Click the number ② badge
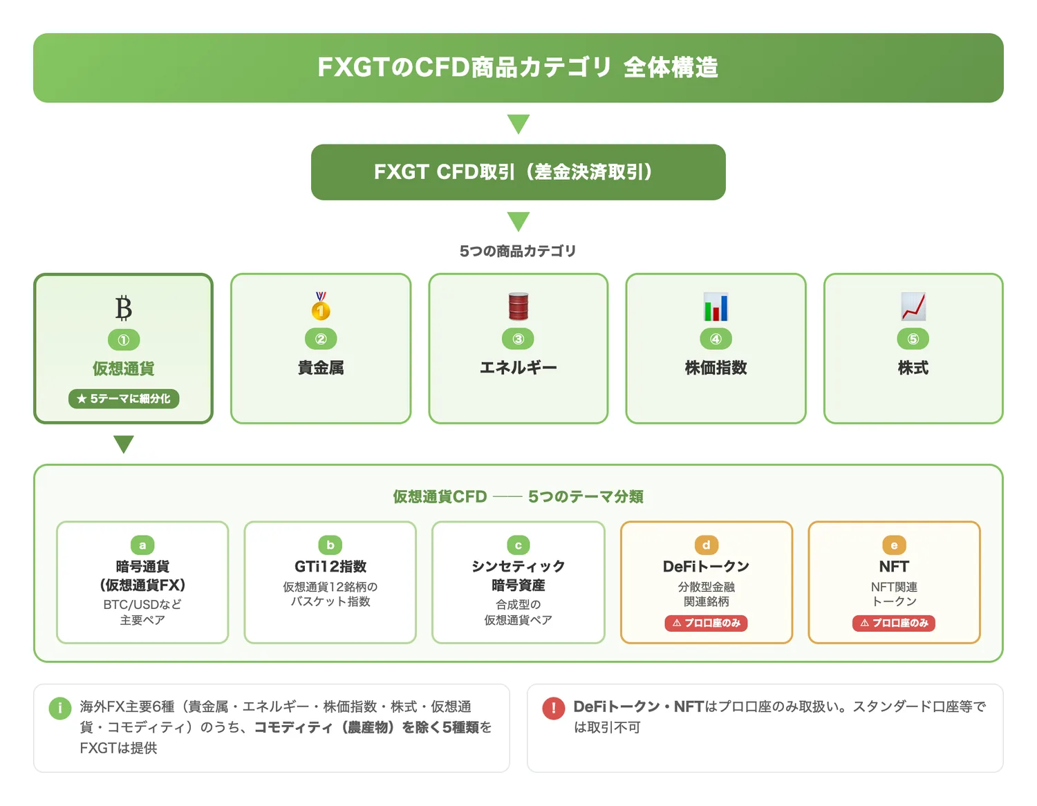The image size is (1037, 806). pyautogui.click(x=321, y=339)
